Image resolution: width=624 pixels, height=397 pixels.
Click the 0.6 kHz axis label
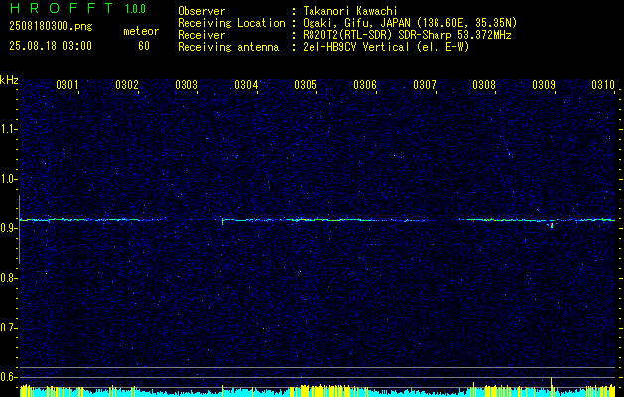9,377
